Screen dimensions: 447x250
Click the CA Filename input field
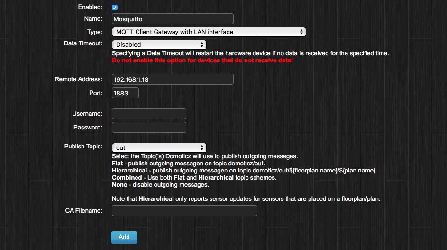point(184,210)
